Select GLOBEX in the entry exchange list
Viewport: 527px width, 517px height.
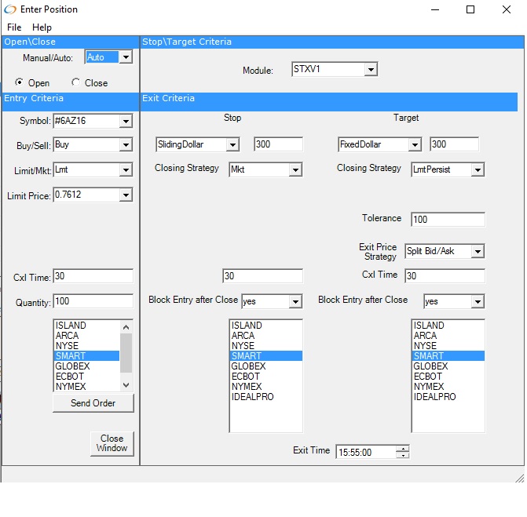[x=71, y=366]
